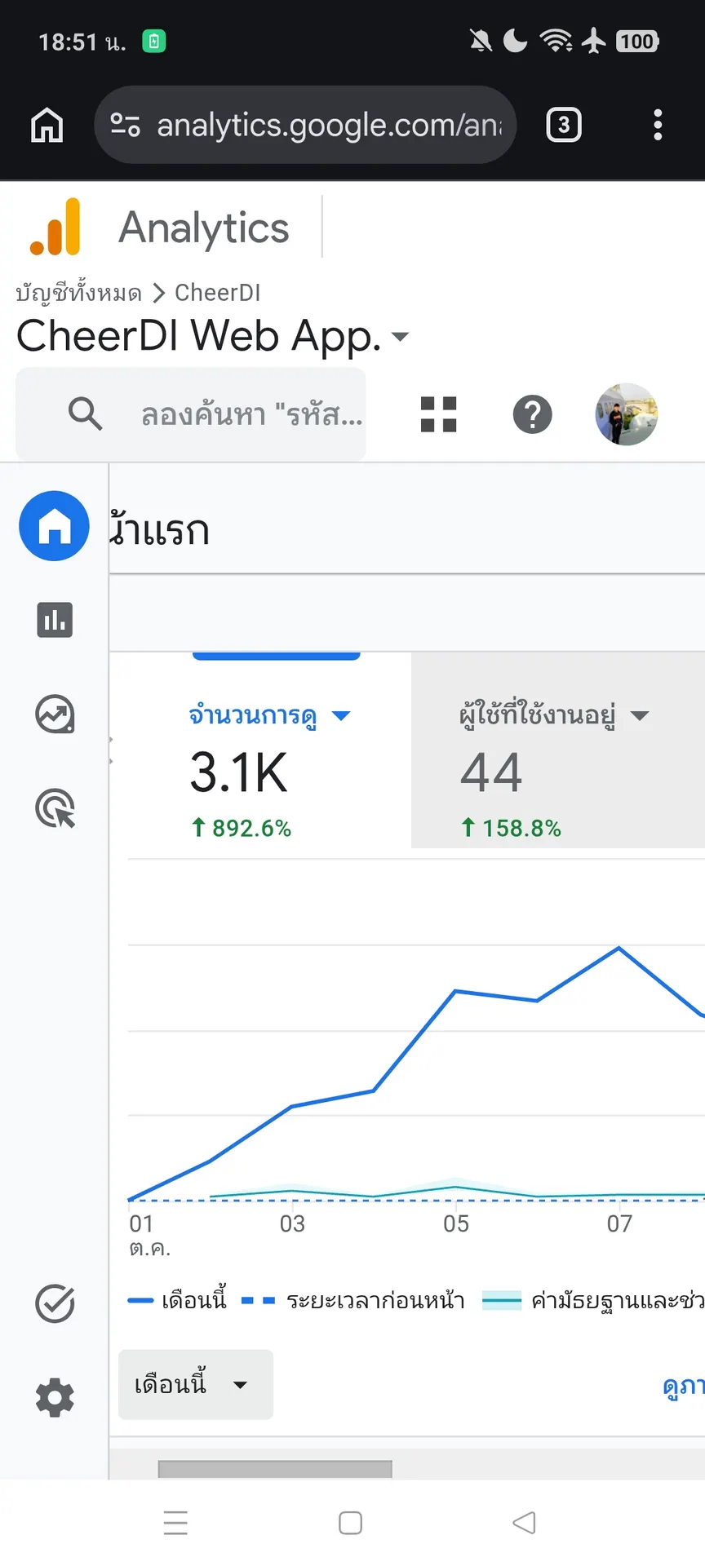Open Reports bar chart icon in sidebar
The width and height of the screenshot is (705, 1566).
(x=55, y=620)
